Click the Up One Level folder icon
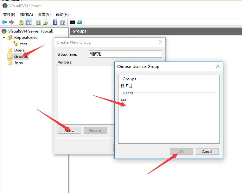 (21, 22)
